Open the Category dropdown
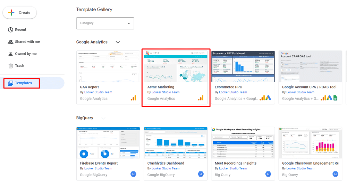This screenshot has width=347, height=186. (105, 23)
